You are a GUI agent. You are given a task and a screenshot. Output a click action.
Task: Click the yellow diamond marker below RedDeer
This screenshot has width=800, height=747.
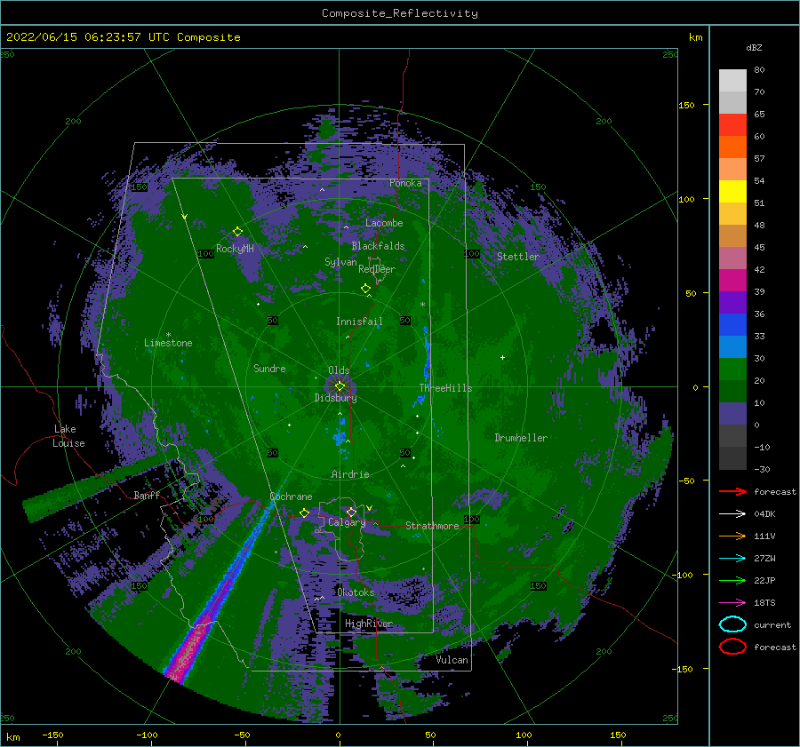365,288
